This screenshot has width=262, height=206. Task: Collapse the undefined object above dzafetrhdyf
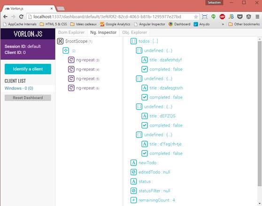[x=139, y=50]
